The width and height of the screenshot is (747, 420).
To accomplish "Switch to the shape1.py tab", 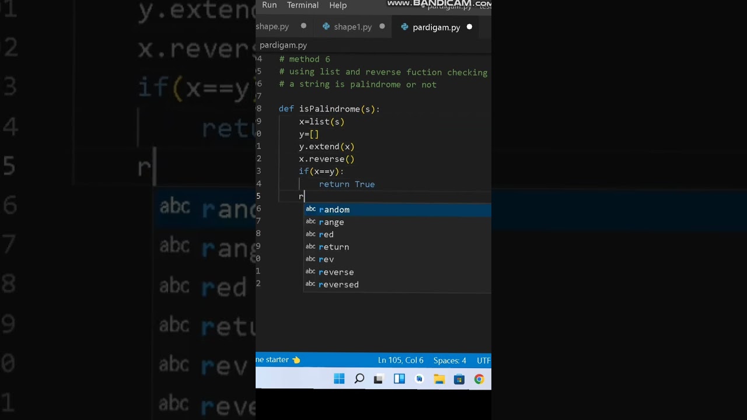I will (352, 27).
